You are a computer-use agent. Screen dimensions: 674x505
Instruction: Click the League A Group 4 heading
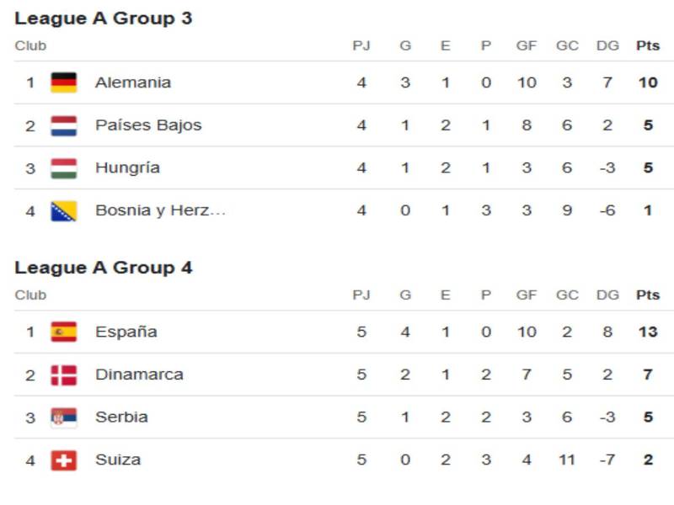pyautogui.click(x=104, y=268)
